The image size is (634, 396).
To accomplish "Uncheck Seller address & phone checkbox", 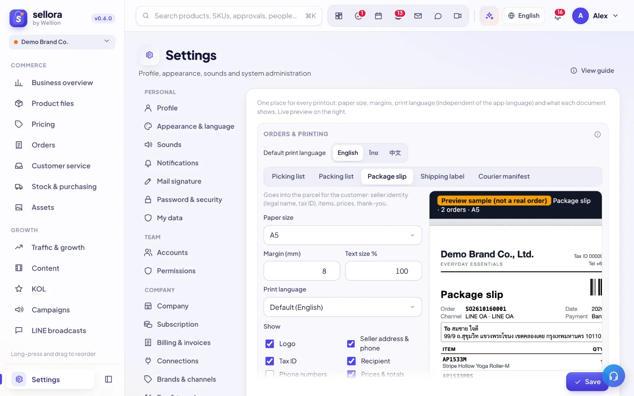I will (x=351, y=344).
